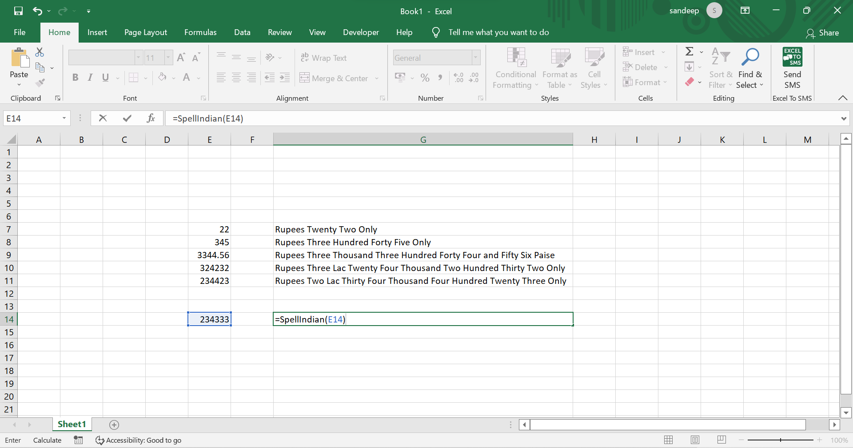
Task: Click the Fill Color paint bucket
Action: click(162, 77)
